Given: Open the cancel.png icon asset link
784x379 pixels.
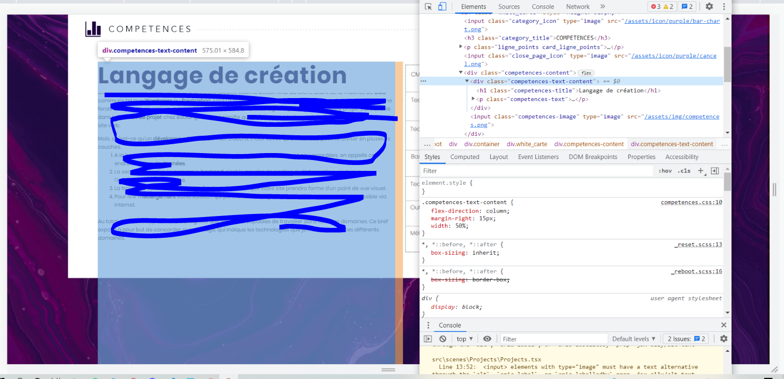Looking at the screenshot, I should (x=674, y=55).
